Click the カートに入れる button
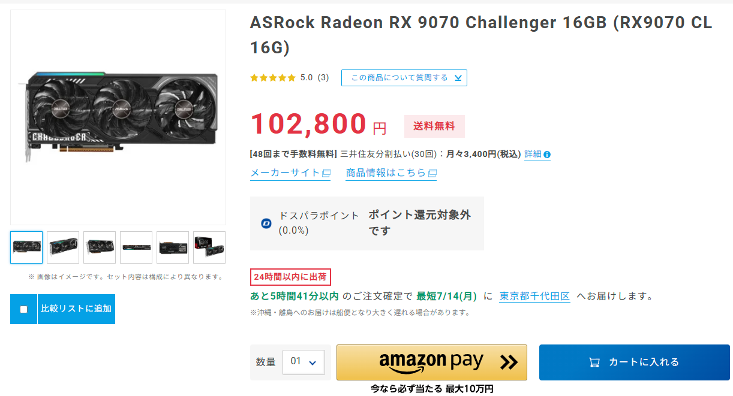Screen dimensions: 733x396 (x=635, y=362)
